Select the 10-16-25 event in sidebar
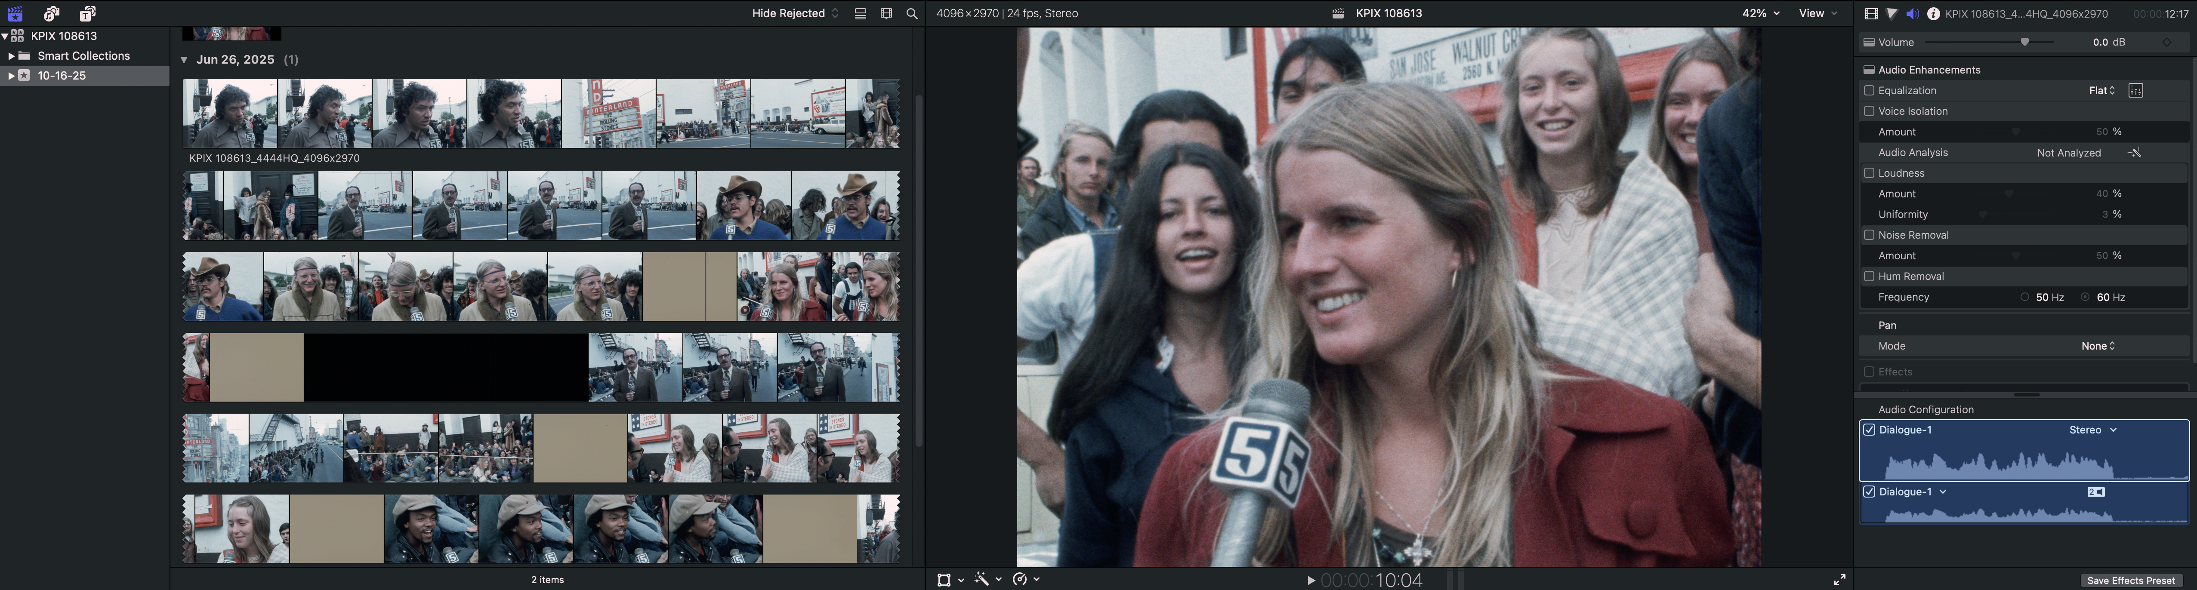Screen dimensions: 2197x590 tap(62, 76)
